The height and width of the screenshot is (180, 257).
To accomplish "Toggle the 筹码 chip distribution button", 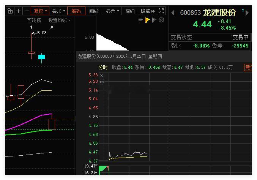I will [76, 11].
